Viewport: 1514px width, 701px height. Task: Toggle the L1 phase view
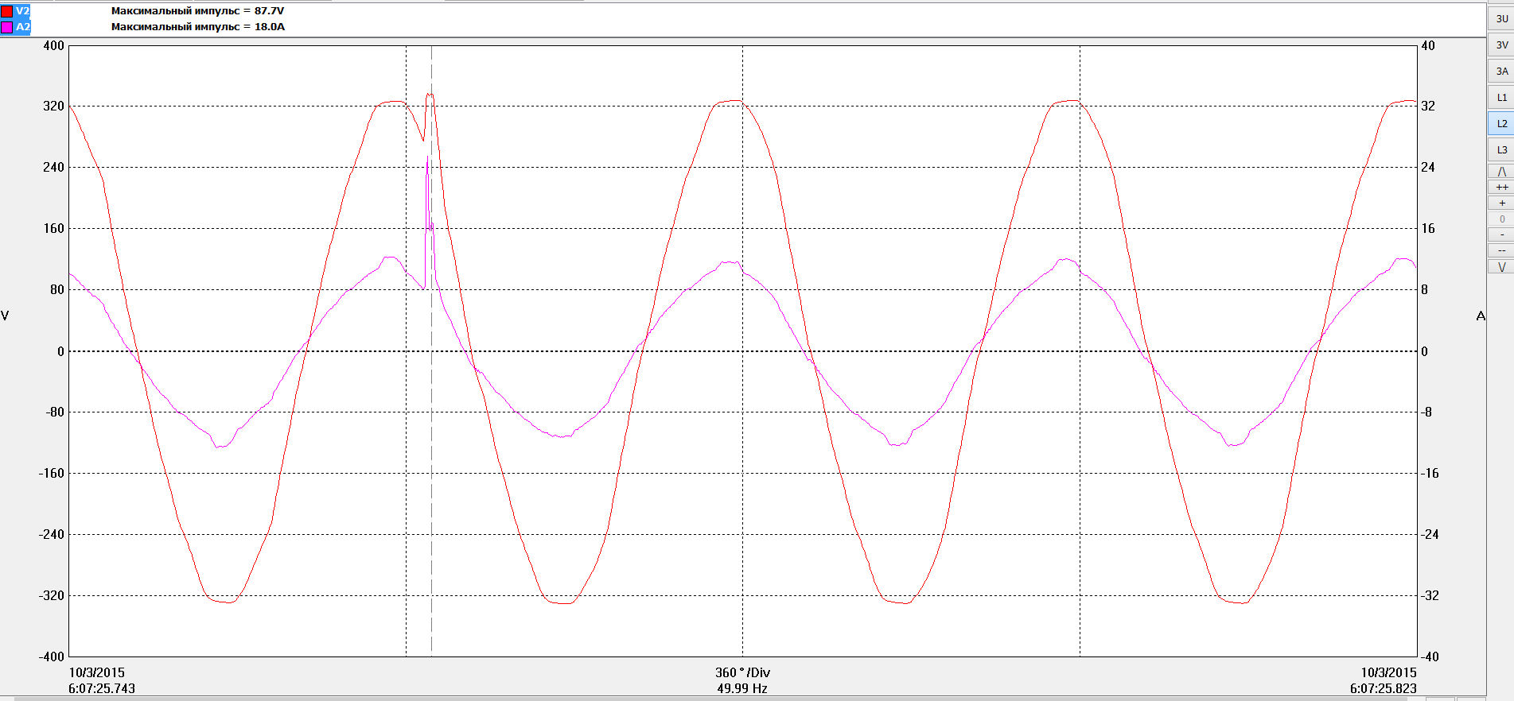tap(1501, 97)
